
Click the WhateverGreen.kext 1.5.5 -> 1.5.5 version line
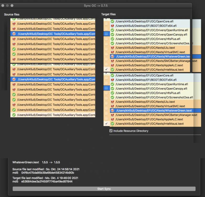[x=36, y=162]
